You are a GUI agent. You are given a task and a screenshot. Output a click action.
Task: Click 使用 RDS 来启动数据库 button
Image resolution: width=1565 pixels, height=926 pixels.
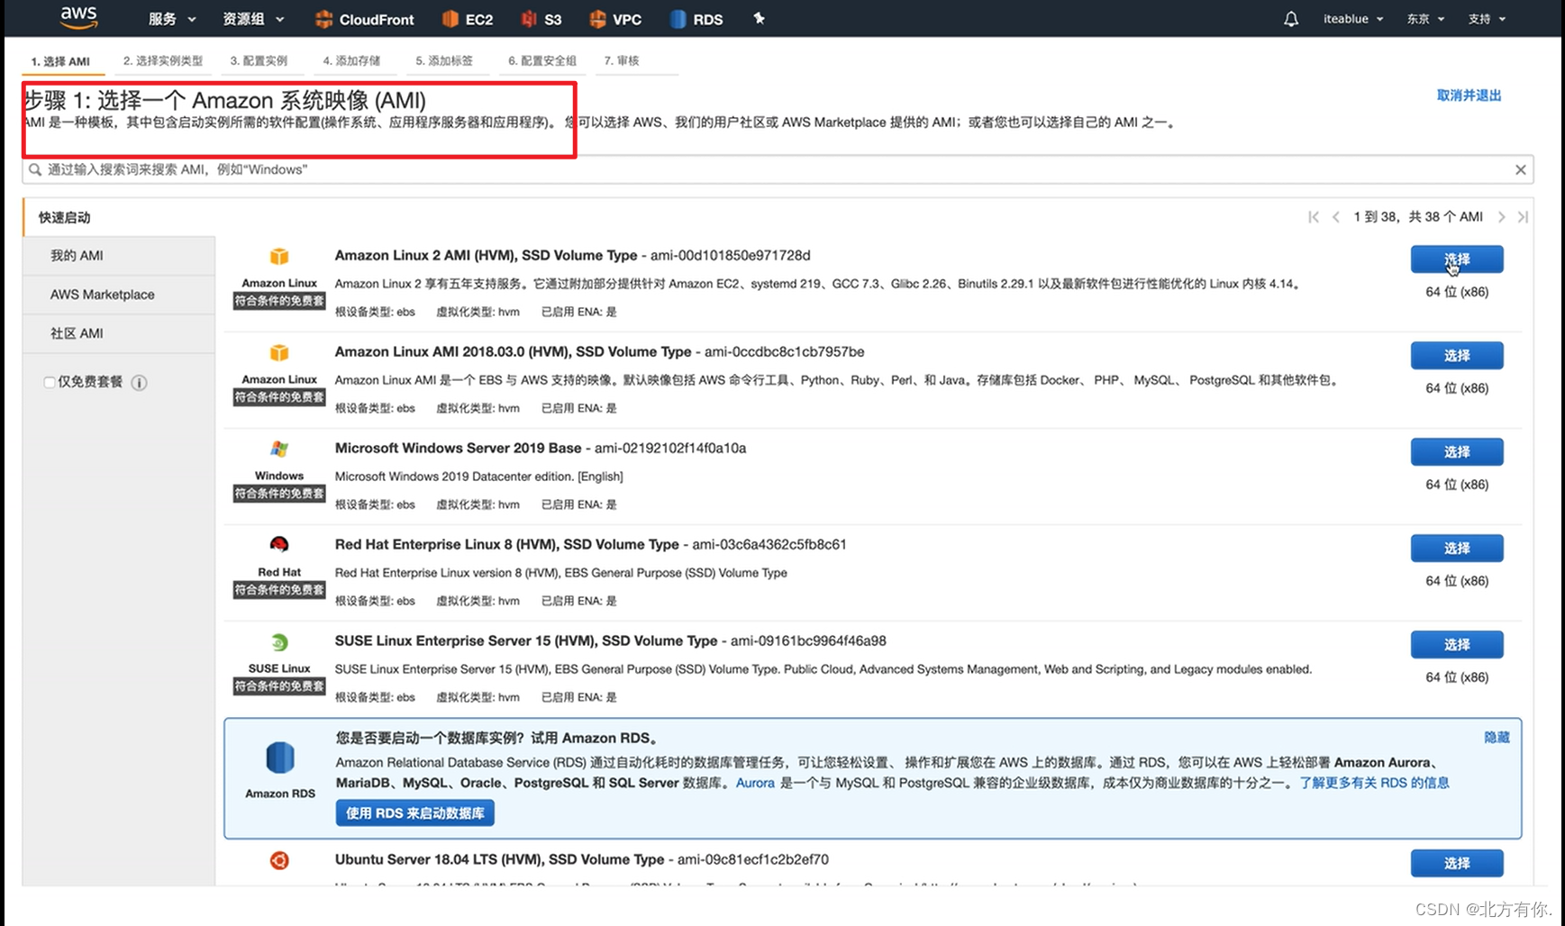coord(415,813)
